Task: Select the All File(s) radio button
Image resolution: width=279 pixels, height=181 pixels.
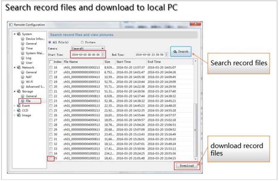Action: pyautogui.click(x=50, y=42)
